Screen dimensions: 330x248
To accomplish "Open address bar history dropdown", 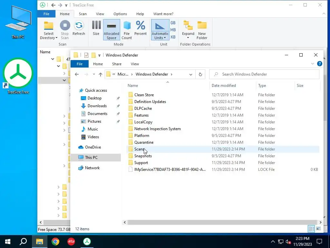I will [191, 74].
